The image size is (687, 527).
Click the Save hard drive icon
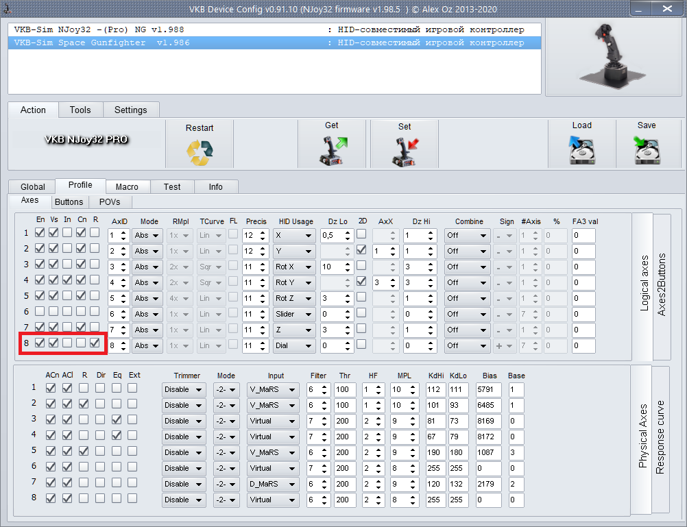pyautogui.click(x=646, y=150)
